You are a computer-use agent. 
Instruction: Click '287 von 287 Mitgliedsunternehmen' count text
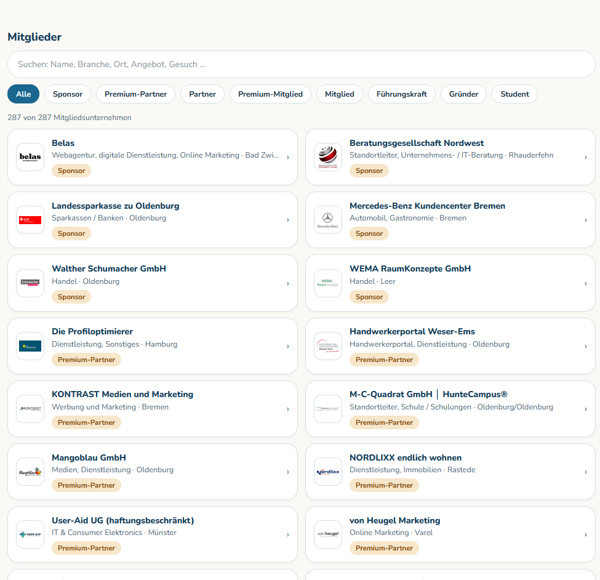(70, 118)
